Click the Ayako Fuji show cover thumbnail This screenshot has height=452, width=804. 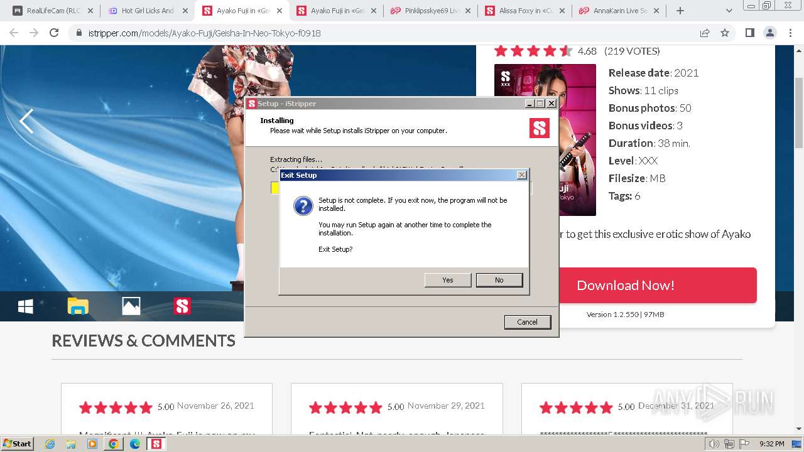[x=545, y=140]
